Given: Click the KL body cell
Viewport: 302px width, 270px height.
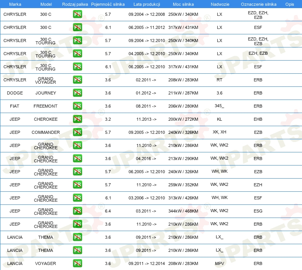Looking at the screenshot, I should pos(219,119).
